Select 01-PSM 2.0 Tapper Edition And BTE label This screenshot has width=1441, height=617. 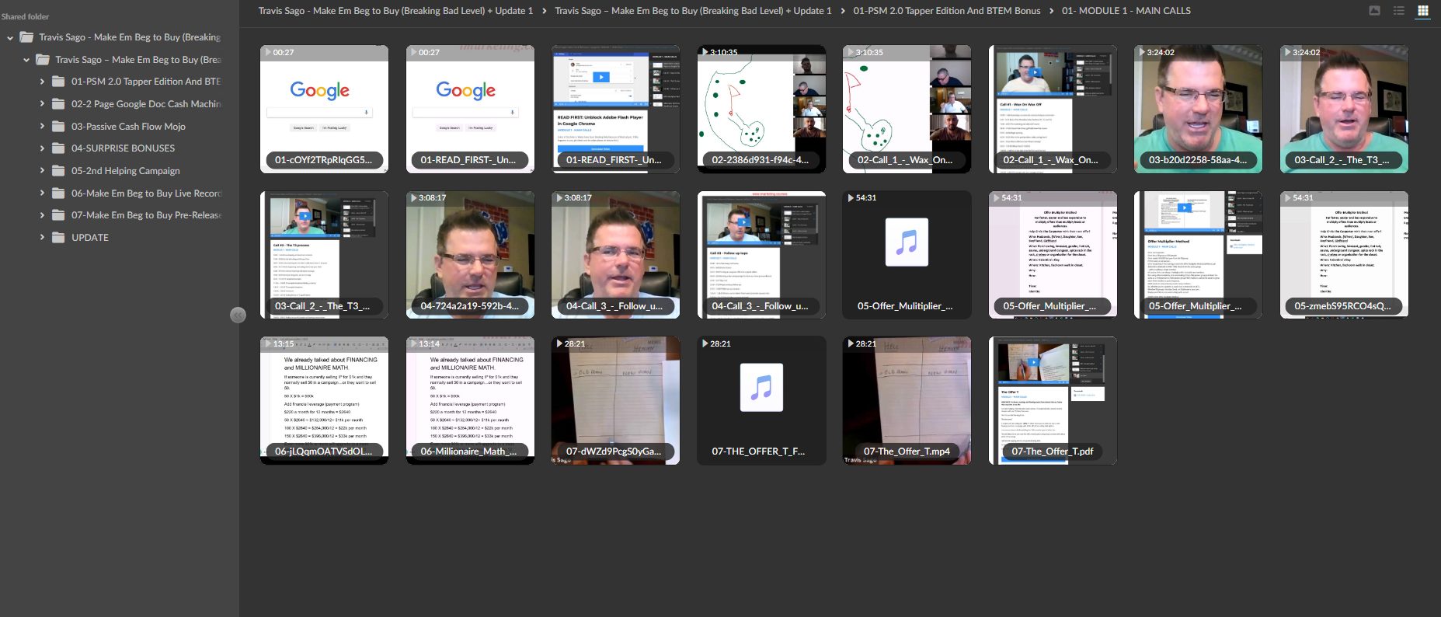(146, 82)
